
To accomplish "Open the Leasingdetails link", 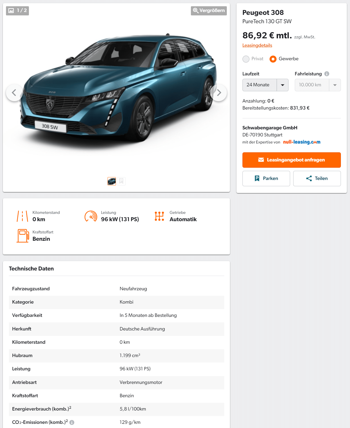I will pos(257,45).
